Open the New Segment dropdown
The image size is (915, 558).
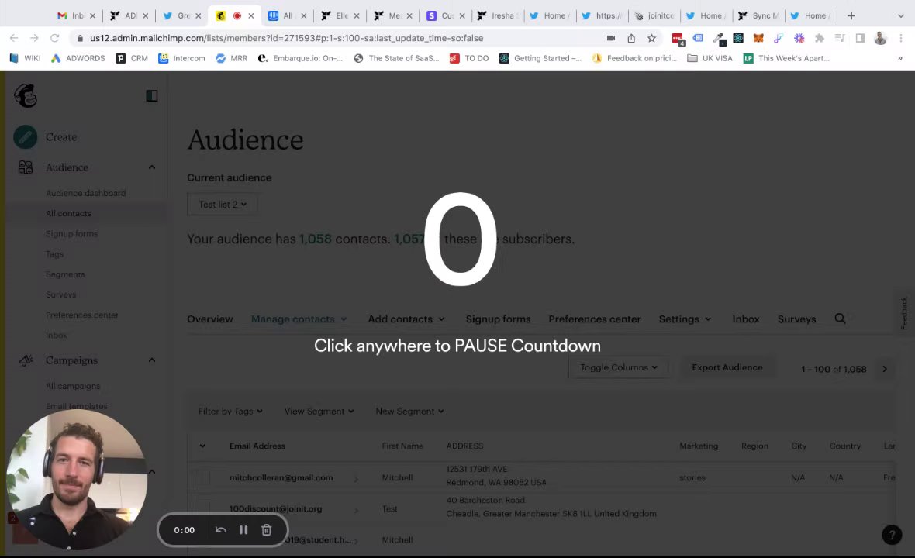coord(409,411)
